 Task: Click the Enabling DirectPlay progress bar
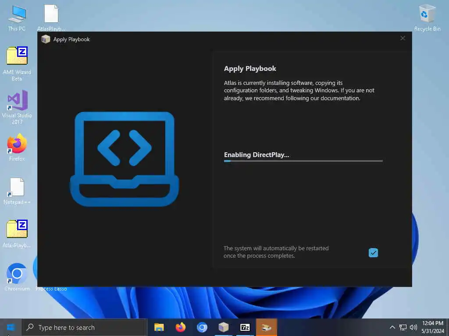click(x=303, y=161)
